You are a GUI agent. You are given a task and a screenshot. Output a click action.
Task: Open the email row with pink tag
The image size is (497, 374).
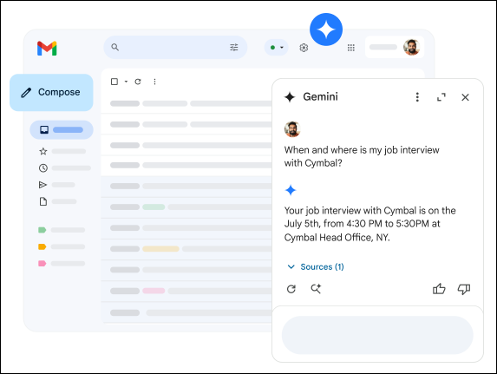[187, 291]
